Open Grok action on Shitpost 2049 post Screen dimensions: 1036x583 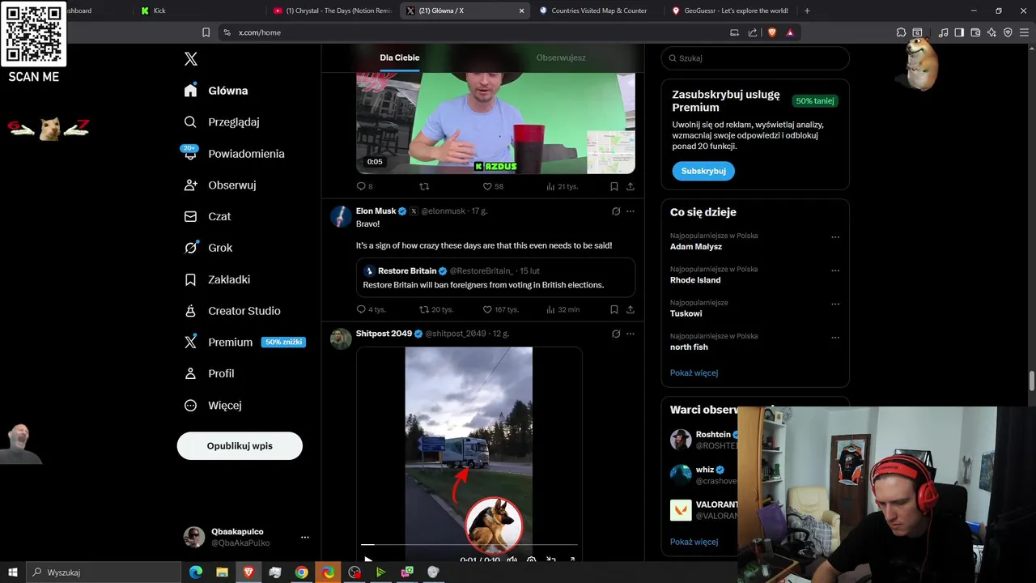pyautogui.click(x=616, y=334)
